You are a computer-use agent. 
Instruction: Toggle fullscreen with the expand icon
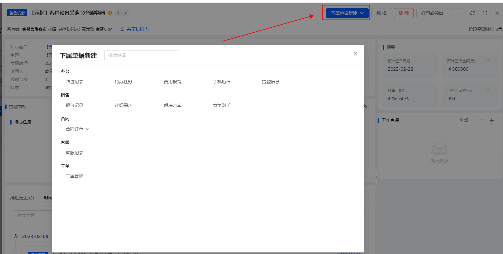(485, 13)
